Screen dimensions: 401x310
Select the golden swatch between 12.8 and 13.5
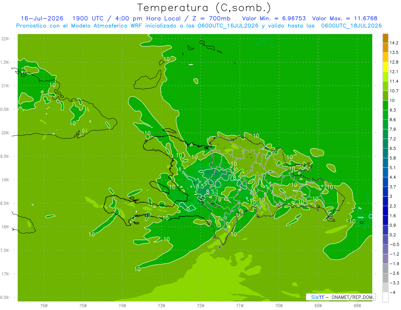tap(385, 57)
